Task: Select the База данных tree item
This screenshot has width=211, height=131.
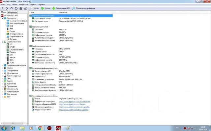Action: coord(10,94)
